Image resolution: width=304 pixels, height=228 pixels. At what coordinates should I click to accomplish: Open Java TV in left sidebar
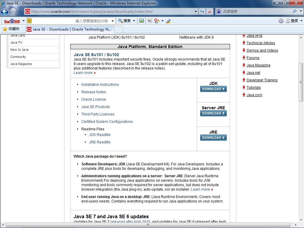pyautogui.click(x=16, y=42)
